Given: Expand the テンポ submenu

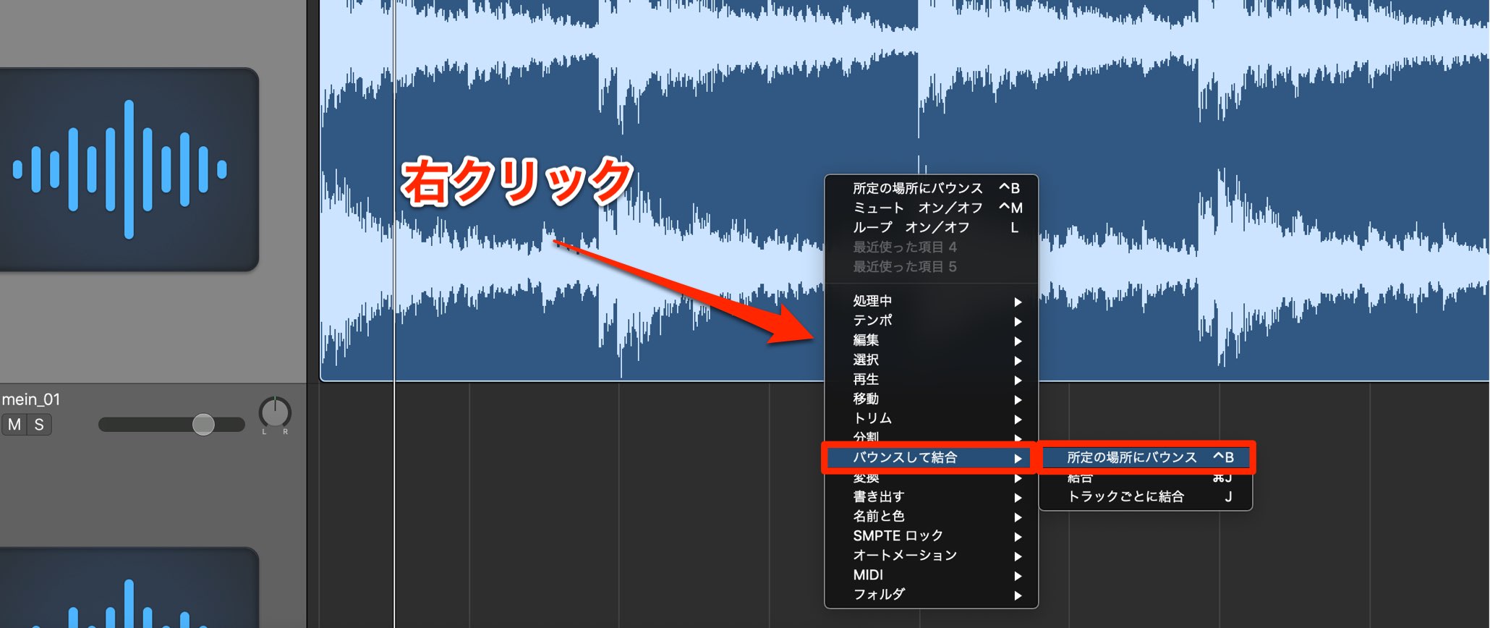Looking at the screenshot, I should click(x=932, y=321).
